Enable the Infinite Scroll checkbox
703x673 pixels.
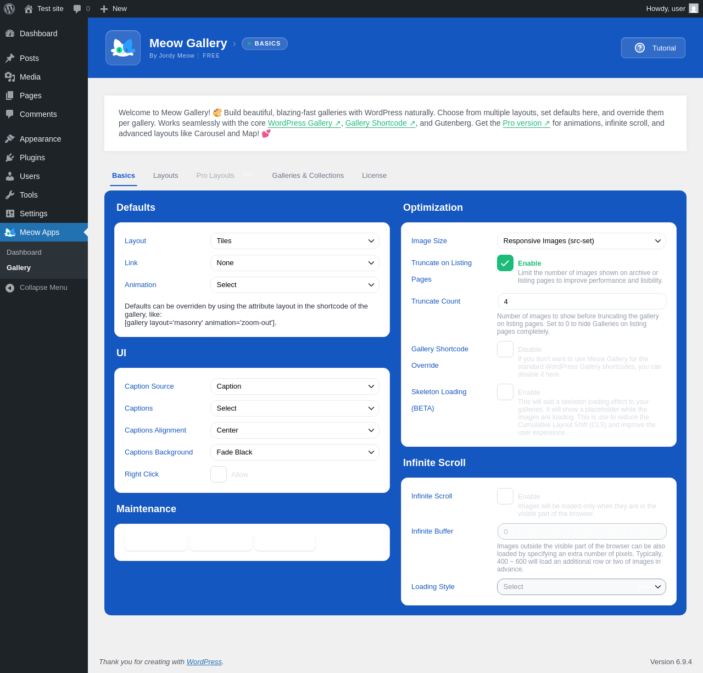pyautogui.click(x=505, y=496)
